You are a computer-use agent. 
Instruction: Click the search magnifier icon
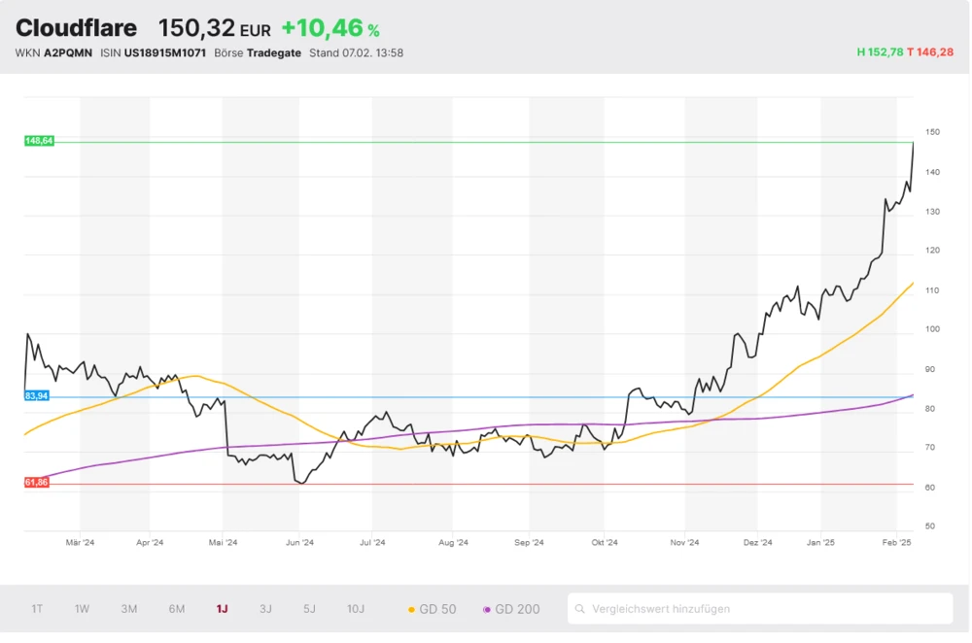[580, 609]
